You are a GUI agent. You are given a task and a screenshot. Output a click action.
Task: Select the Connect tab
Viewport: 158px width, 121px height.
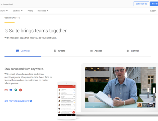click(x=23, y=51)
